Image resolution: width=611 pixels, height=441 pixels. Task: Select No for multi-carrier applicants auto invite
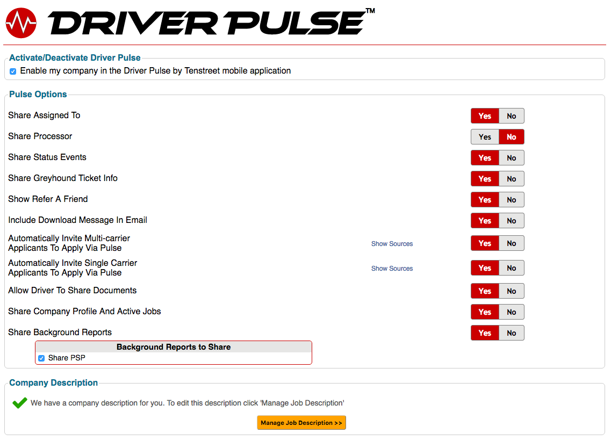pyautogui.click(x=511, y=243)
